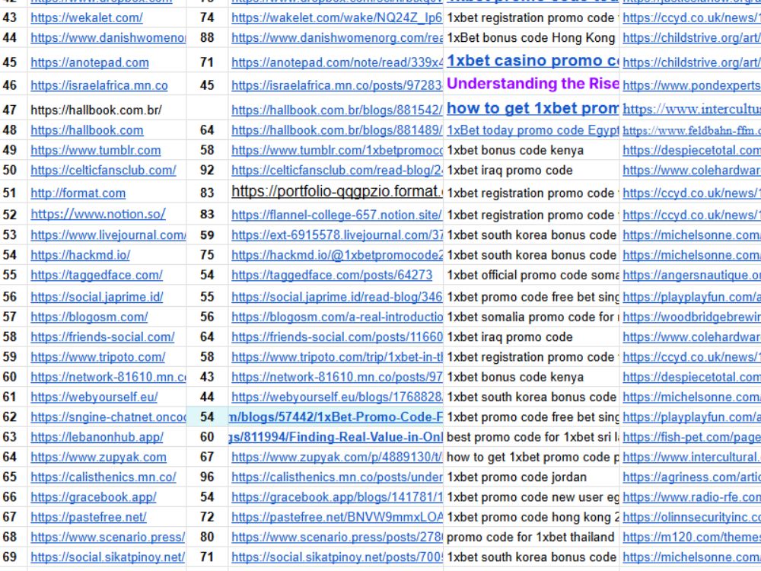The height and width of the screenshot is (571, 761).
Task: Open the https://anotepad.com site link
Action: pos(90,62)
